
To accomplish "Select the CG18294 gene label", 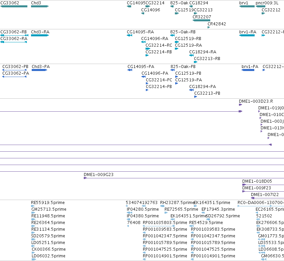I will point(199,3).
